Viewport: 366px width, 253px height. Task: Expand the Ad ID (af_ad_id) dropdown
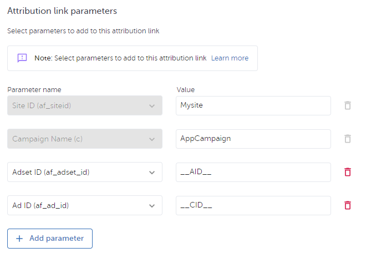(84, 205)
